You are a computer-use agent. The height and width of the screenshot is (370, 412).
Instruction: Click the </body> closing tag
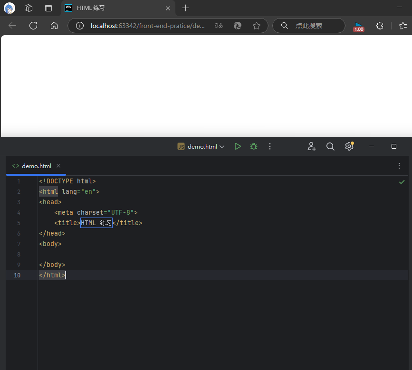coord(52,265)
